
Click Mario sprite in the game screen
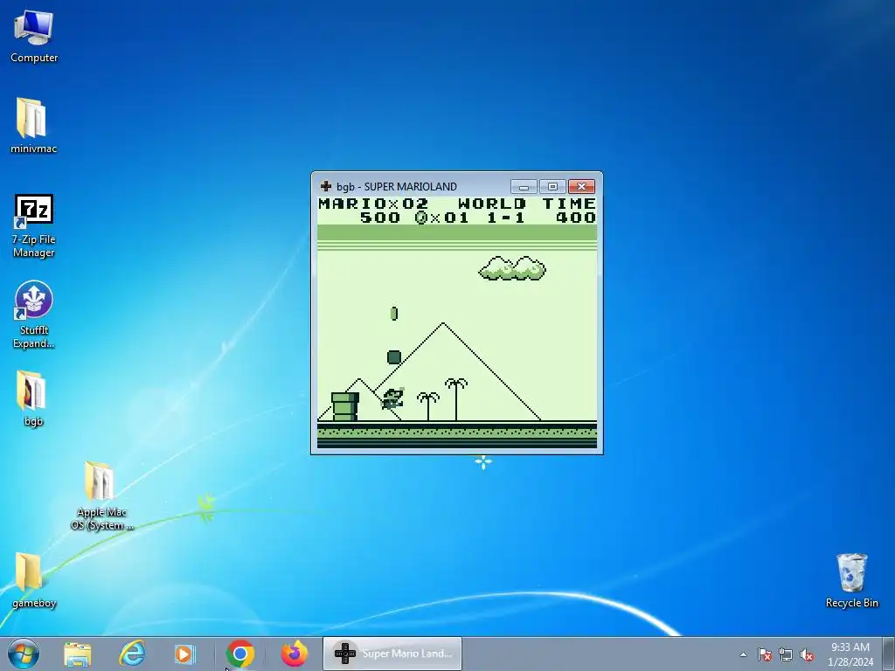[x=392, y=398]
